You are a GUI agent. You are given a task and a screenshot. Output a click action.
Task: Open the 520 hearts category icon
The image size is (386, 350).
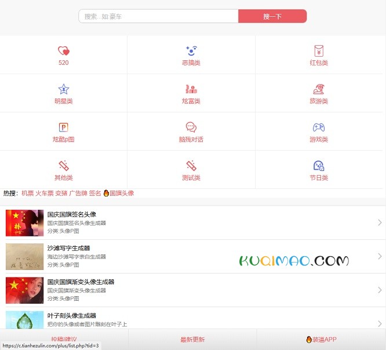click(x=64, y=51)
